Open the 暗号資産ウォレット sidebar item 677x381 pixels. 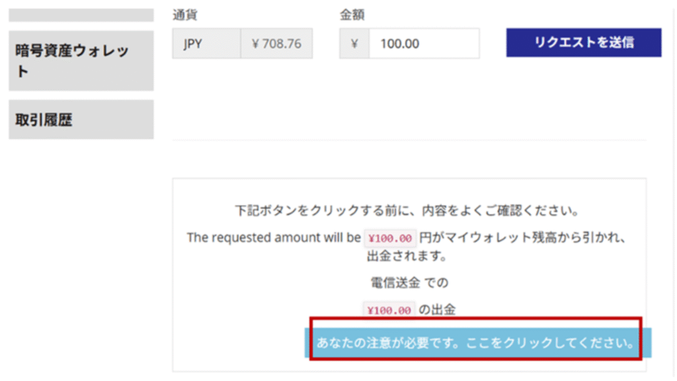81,61
